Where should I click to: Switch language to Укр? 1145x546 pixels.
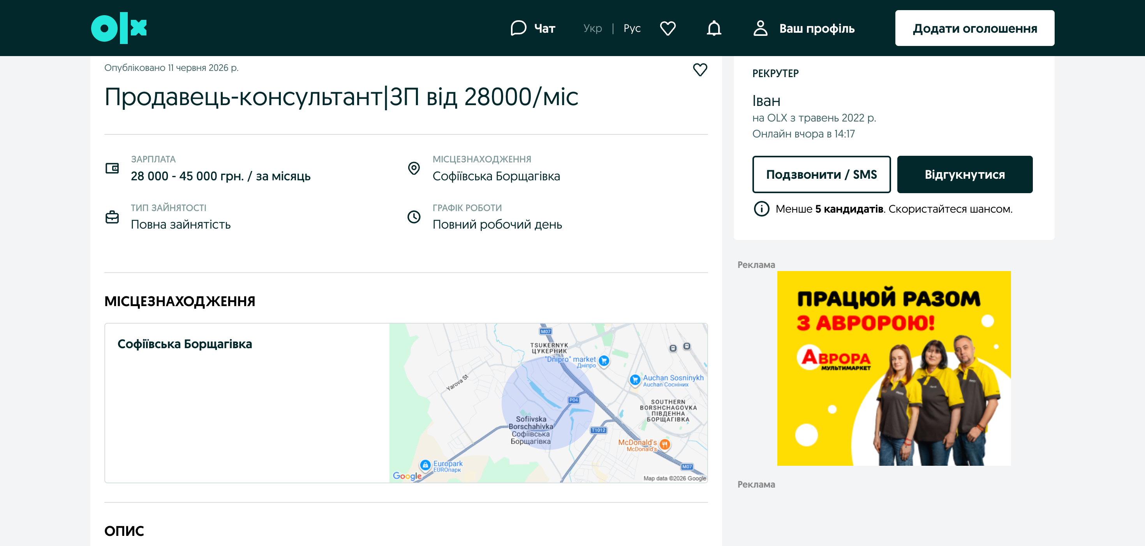pyautogui.click(x=592, y=28)
